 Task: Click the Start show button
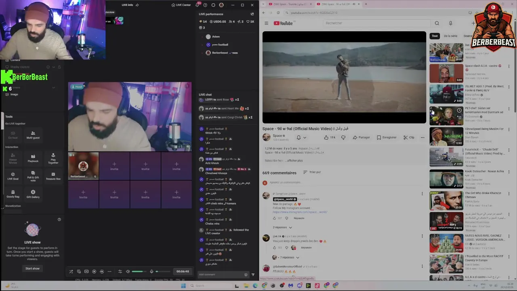(32, 268)
